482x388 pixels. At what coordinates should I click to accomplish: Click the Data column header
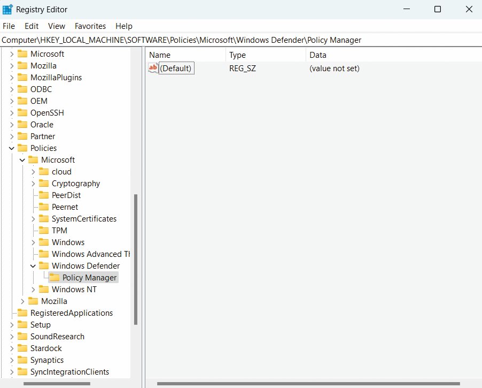[x=394, y=55]
